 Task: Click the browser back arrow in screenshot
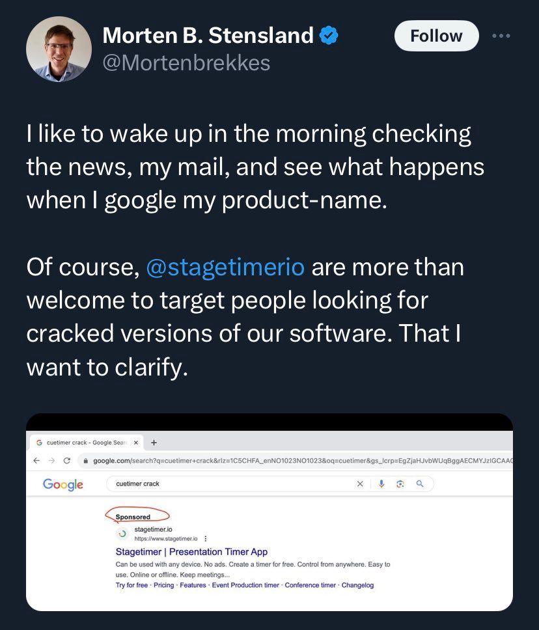click(36, 460)
